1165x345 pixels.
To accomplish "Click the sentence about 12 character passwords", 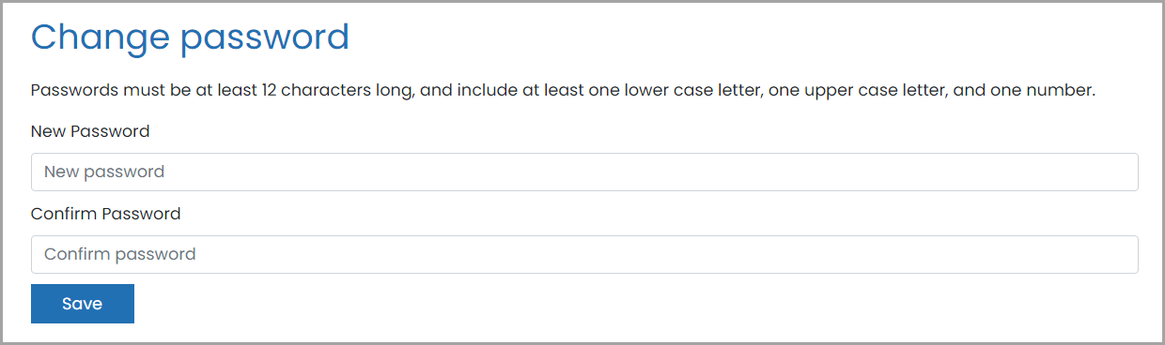I will [x=564, y=91].
